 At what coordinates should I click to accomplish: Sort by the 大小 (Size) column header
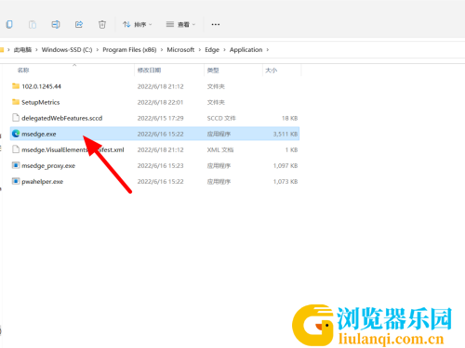(x=272, y=71)
